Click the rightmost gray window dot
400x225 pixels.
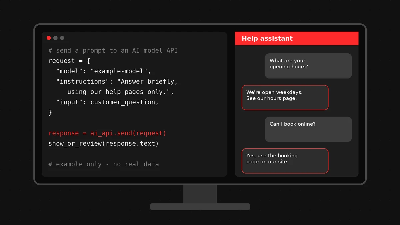point(62,38)
